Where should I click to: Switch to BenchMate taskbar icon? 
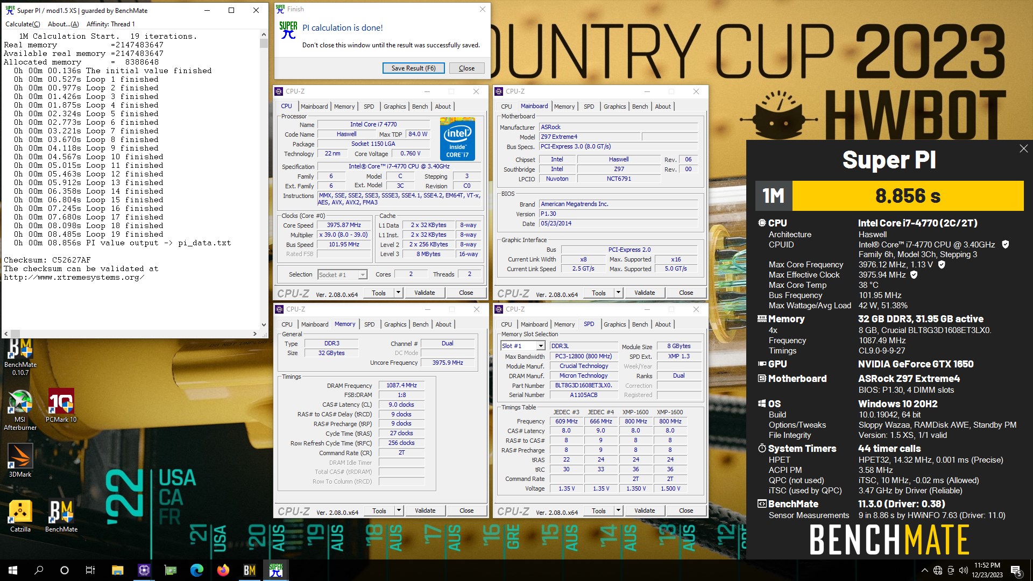pyautogui.click(x=249, y=570)
